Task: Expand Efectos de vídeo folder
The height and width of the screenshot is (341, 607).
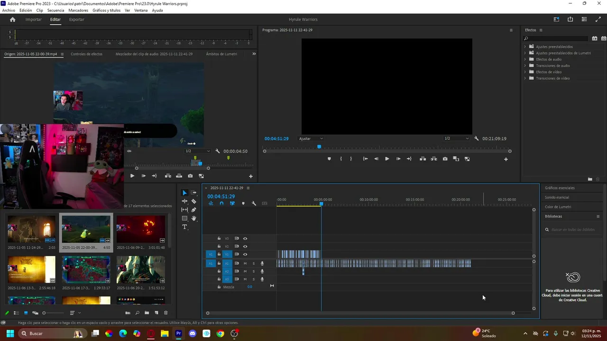Action: [x=525, y=72]
